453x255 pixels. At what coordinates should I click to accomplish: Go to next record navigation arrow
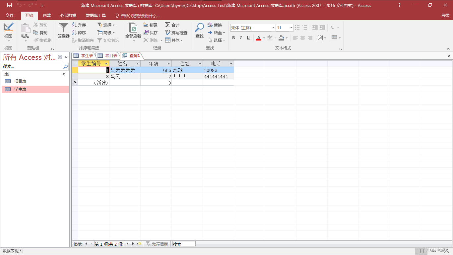pyautogui.click(x=128, y=244)
